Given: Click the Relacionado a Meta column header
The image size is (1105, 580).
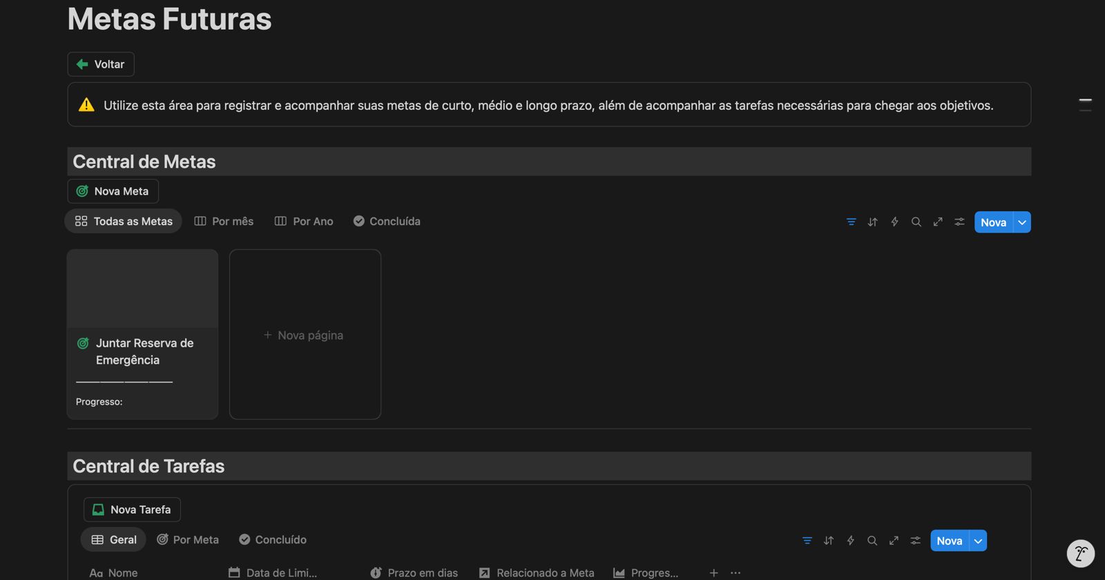Looking at the screenshot, I should click(x=537, y=572).
